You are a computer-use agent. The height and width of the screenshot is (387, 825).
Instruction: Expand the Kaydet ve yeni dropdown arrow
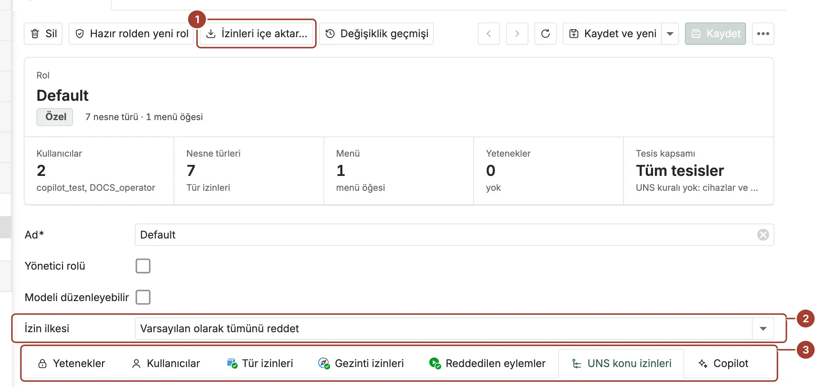coord(670,33)
